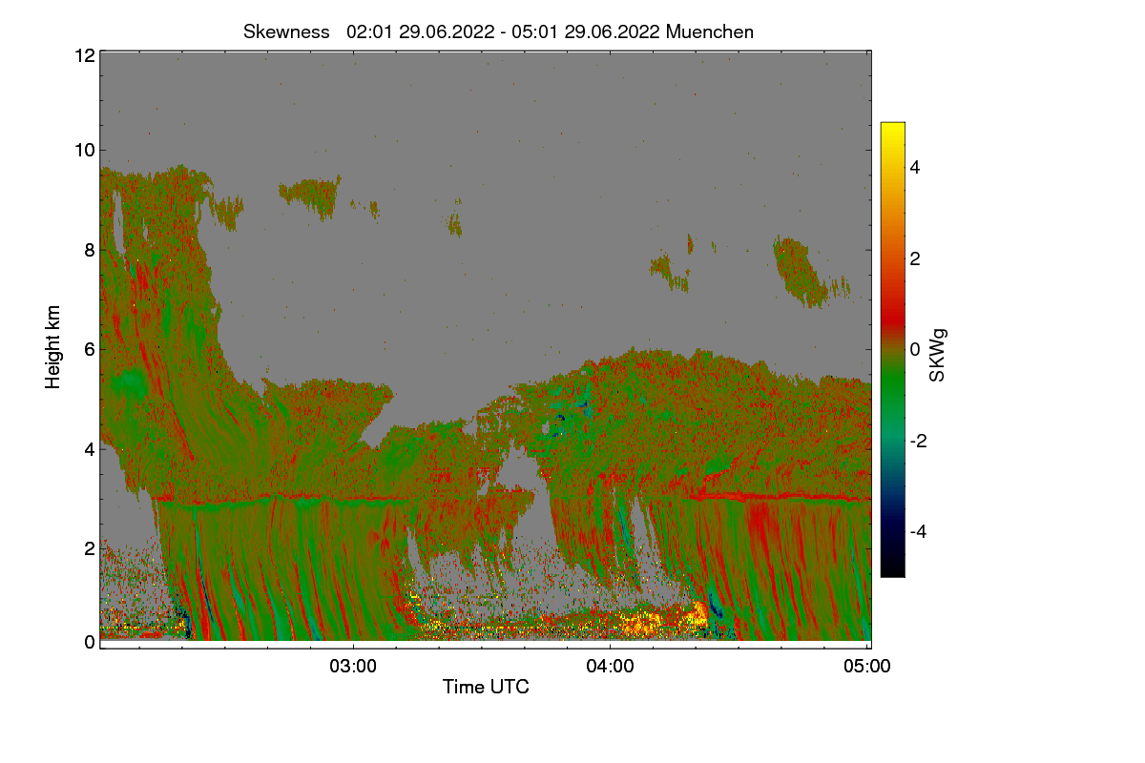
Task: Click the black bottom of the colorbar
Action: click(x=892, y=567)
